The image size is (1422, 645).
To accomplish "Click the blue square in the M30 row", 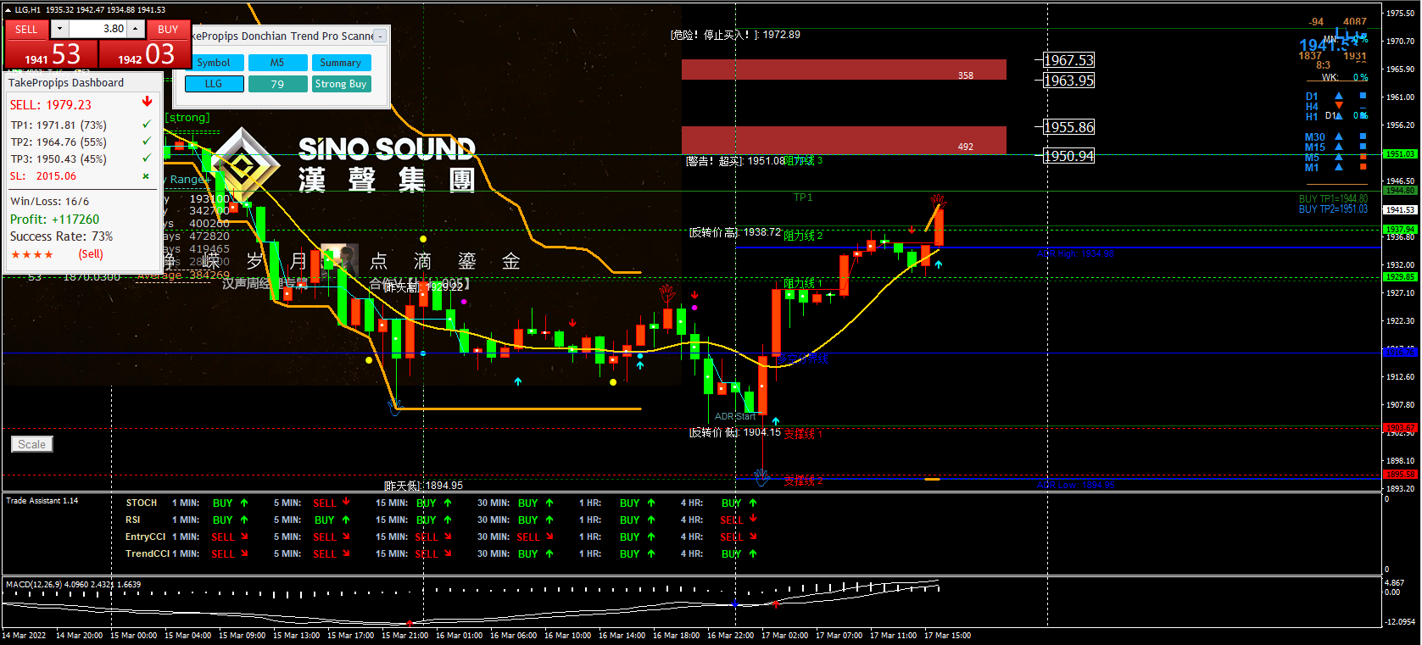I will coord(1363,136).
